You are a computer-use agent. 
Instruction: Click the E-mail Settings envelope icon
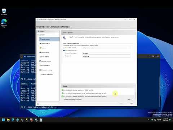pos(40,57)
